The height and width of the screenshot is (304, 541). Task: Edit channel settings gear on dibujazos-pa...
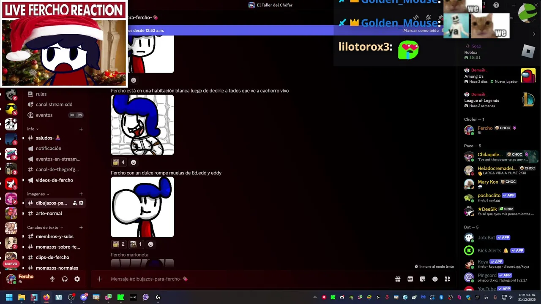point(81,203)
